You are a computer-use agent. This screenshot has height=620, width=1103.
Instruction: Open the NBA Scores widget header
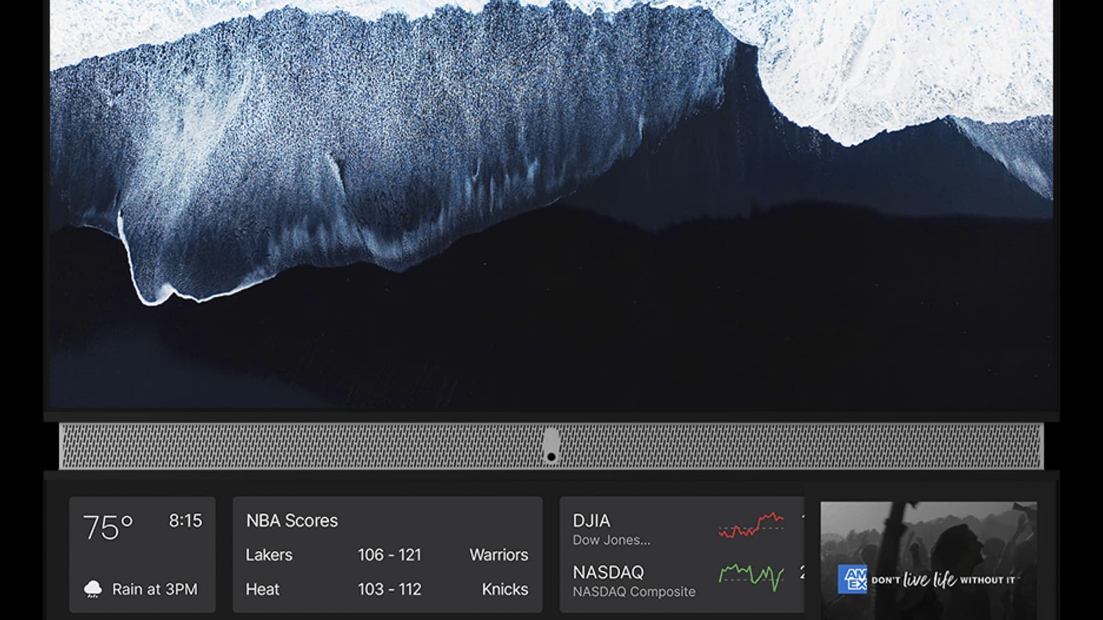(292, 521)
